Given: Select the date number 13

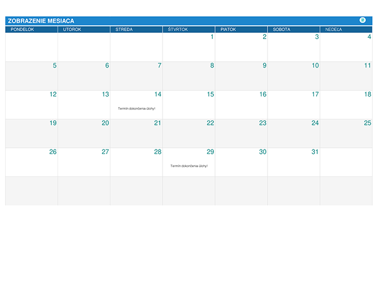Looking at the screenshot, I should coord(105,94).
